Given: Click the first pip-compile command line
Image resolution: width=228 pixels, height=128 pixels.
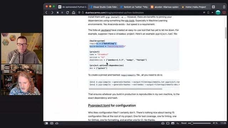Looking at the screenshot, I should (x=135, y=82).
